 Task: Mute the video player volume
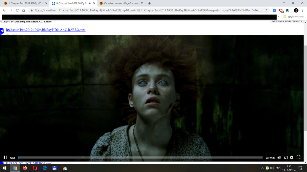pos(279,158)
